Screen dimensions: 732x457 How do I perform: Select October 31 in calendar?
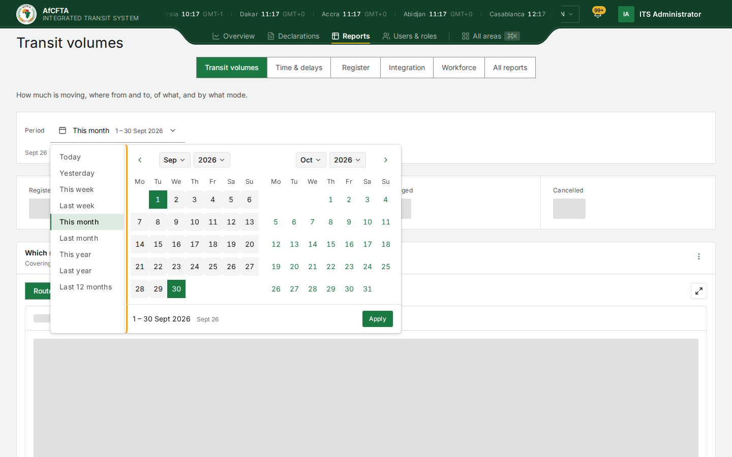coord(368,289)
